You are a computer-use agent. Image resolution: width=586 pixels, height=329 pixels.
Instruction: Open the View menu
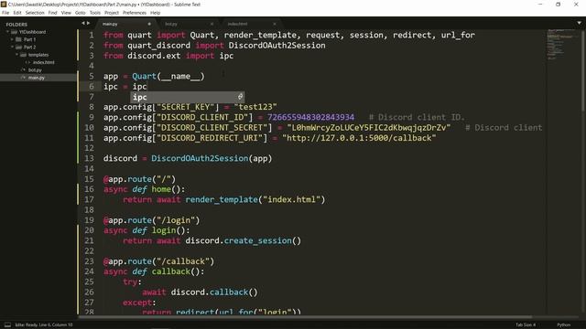point(66,13)
